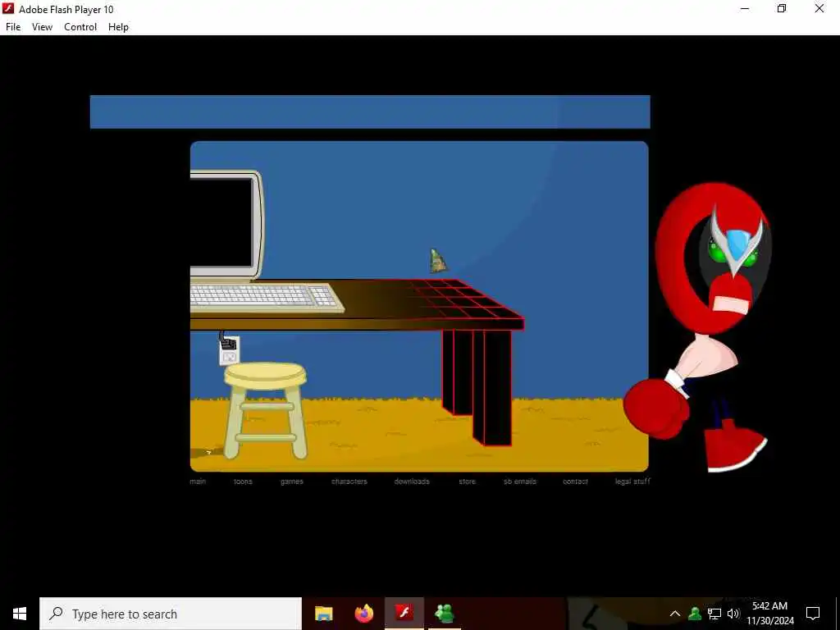Click the computer monitor on the desk
Viewport: 840px width, 630px height.
pyautogui.click(x=226, y=225)
